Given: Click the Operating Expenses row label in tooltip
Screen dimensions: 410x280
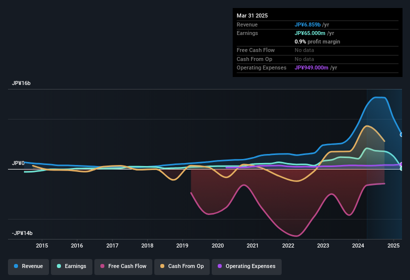Looking at the screenshot, I should click(x=262, y=68).
